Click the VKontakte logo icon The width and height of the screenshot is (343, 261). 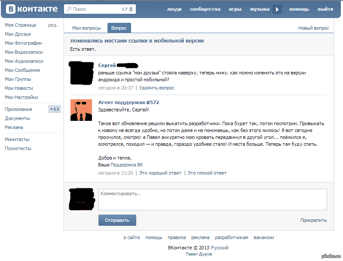(x=10, y=9)
